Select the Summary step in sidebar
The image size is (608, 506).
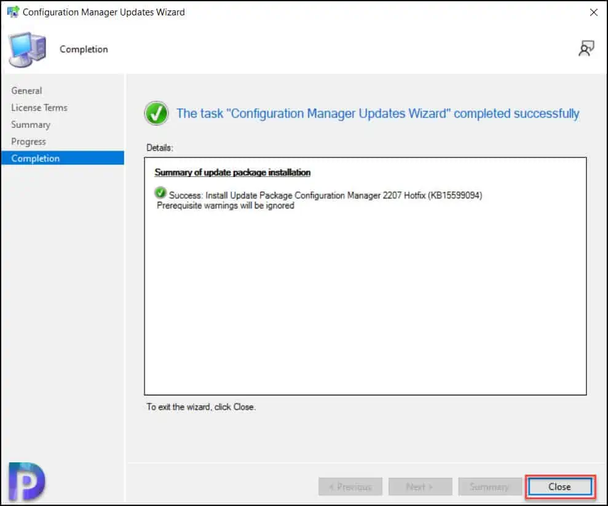(31, 125)
